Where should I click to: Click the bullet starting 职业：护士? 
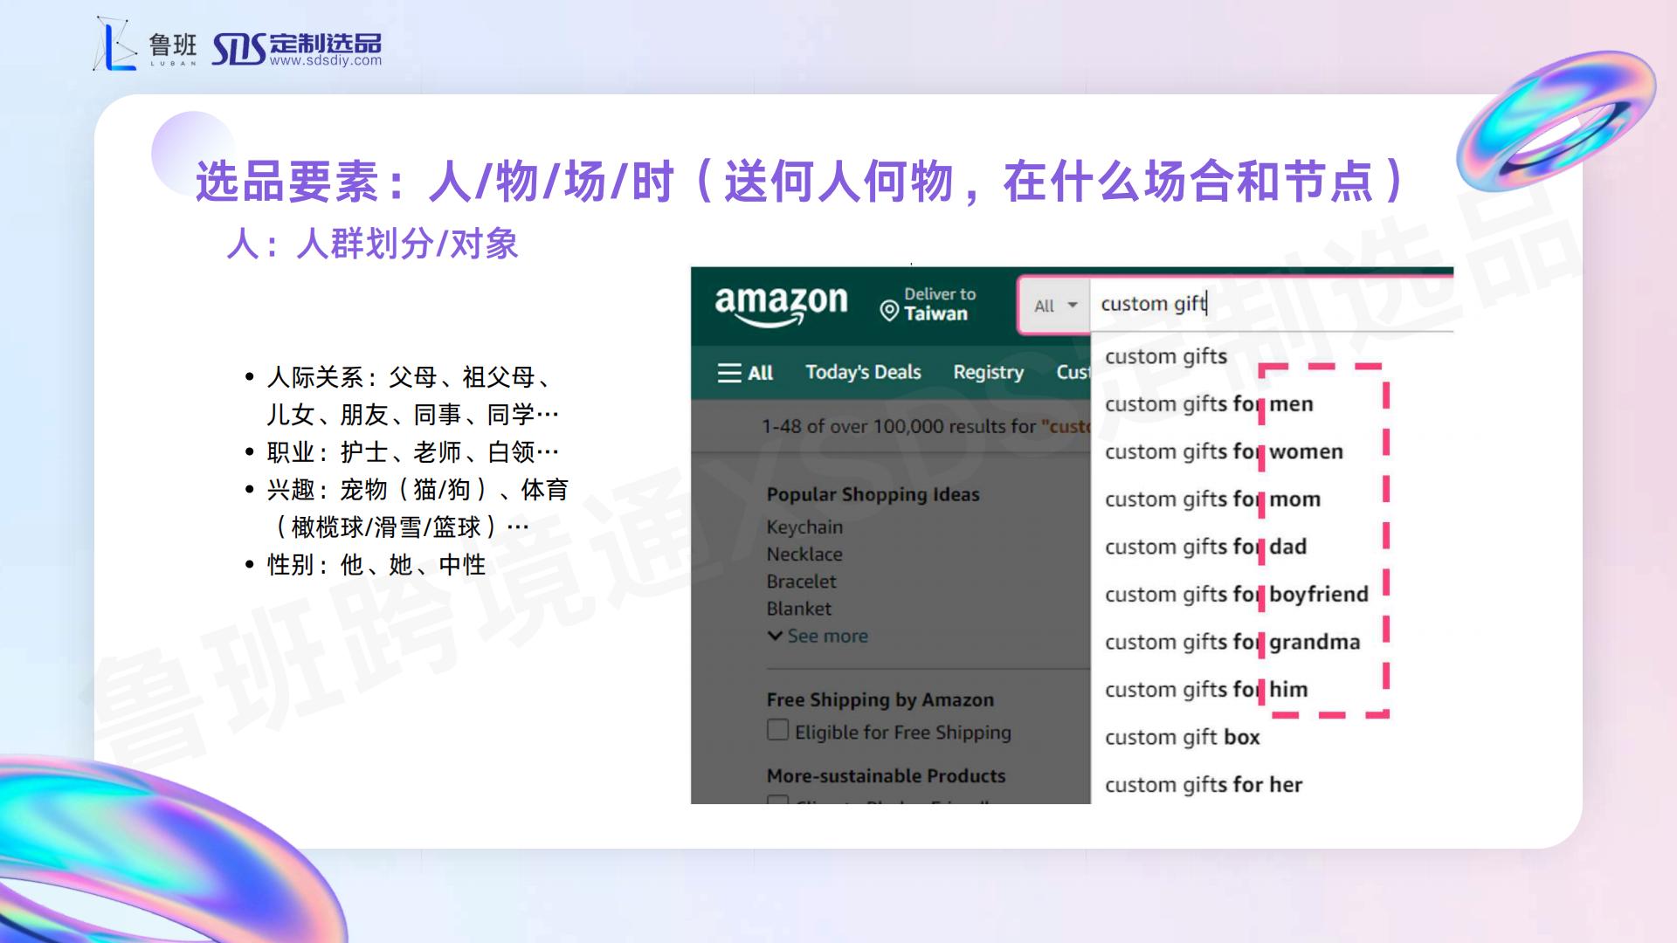click(412, 452)
